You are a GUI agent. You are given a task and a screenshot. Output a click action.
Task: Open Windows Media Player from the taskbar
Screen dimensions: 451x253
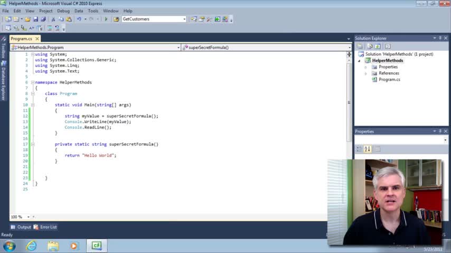pyautogui.click(x=74, y=246)
